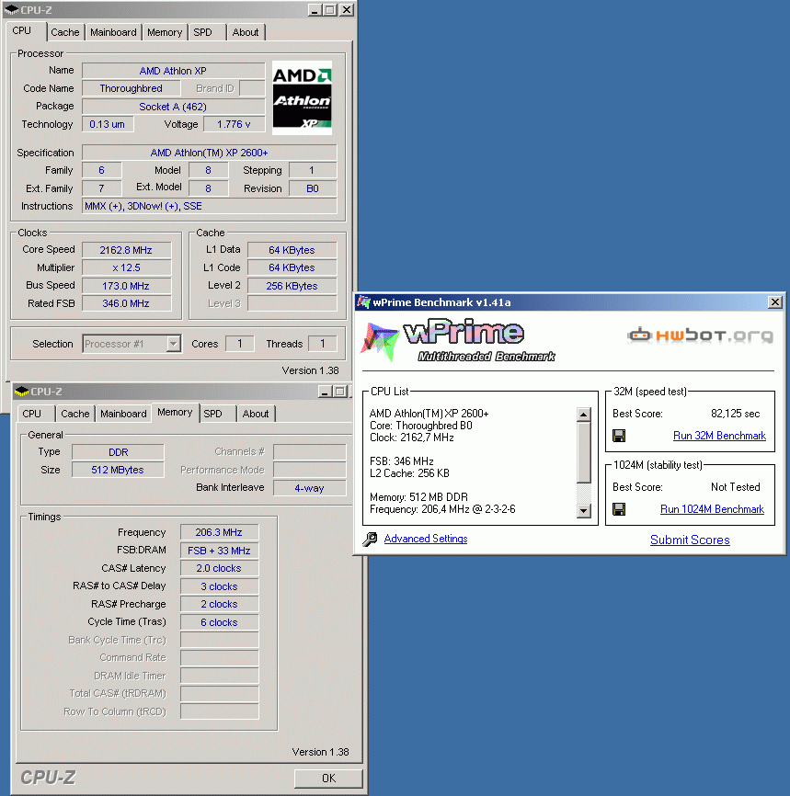Click Run 32M Benchmark link

pos(719,436)
